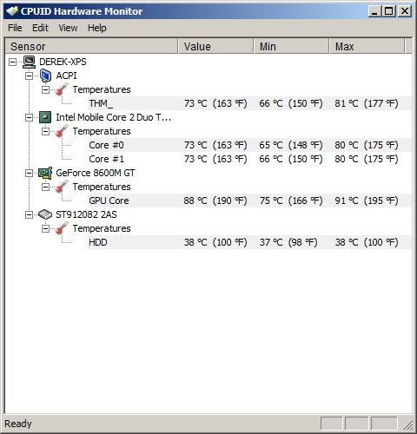Viewport: 417px width, 434px height.
Task: Click the DEREK-XPS computer icon
Action: [x=29, y=62]
